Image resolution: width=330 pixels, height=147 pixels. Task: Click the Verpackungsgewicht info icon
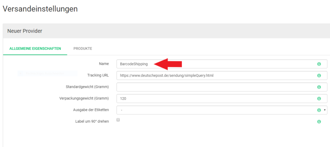tap(319, 99)
